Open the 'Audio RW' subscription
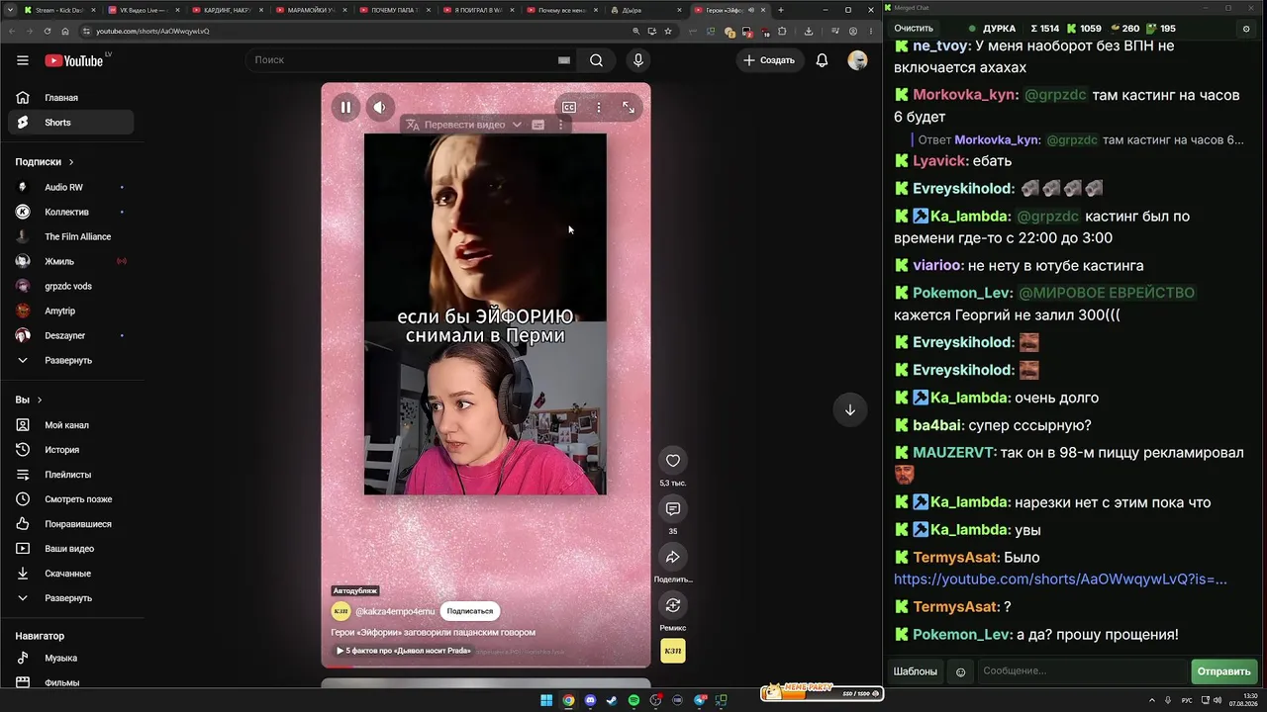This screenshot has width=1267, height=712. (x=69, y=187)
